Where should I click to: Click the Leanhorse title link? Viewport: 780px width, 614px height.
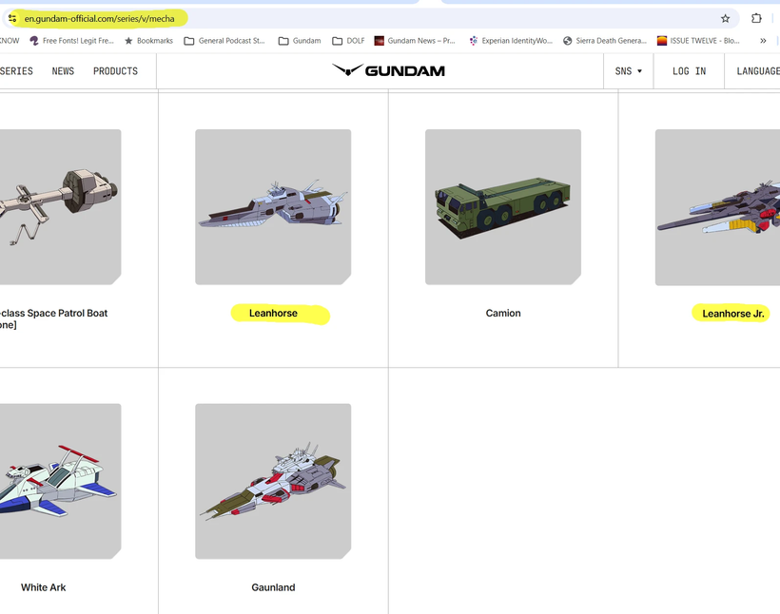(273, 314)
